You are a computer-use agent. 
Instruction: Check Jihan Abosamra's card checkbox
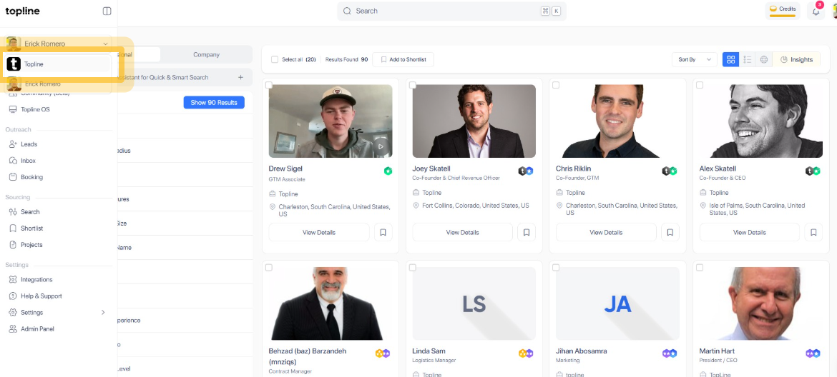(x=556, y=267)
